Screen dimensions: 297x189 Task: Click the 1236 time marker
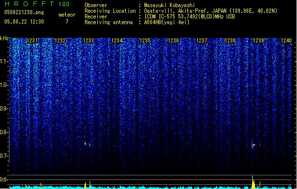tap(173, 41)
